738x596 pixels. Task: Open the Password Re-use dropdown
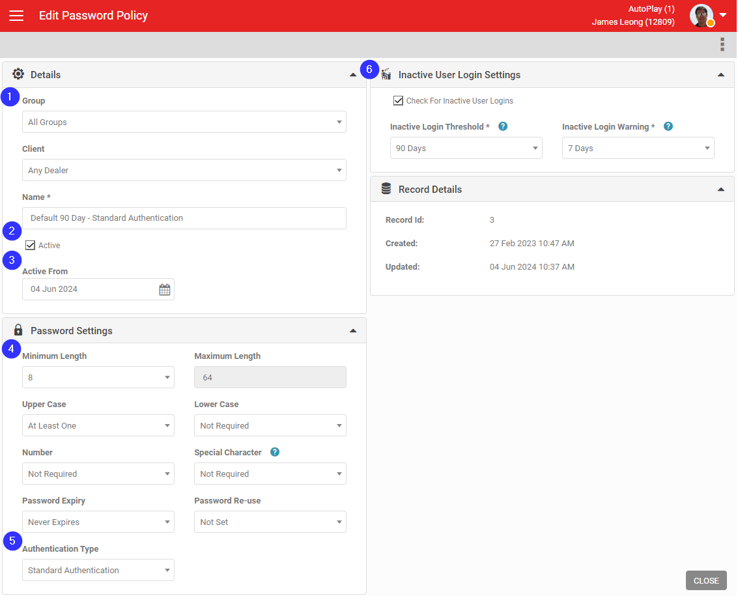click(x=270, y=522)
